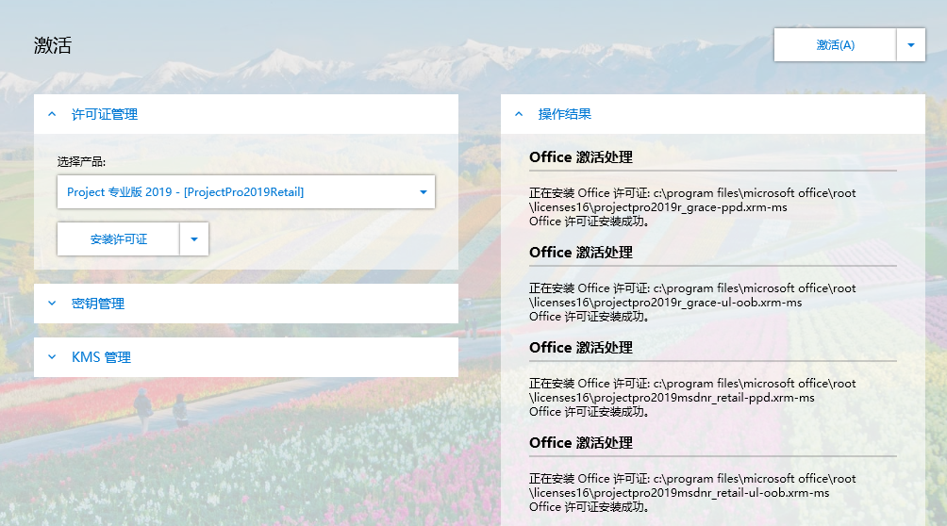The height and width of the screenshot is (526, 947).
Task: Open the Project 专业版 2019 product combo box
Action: click(x=246, y=192)
